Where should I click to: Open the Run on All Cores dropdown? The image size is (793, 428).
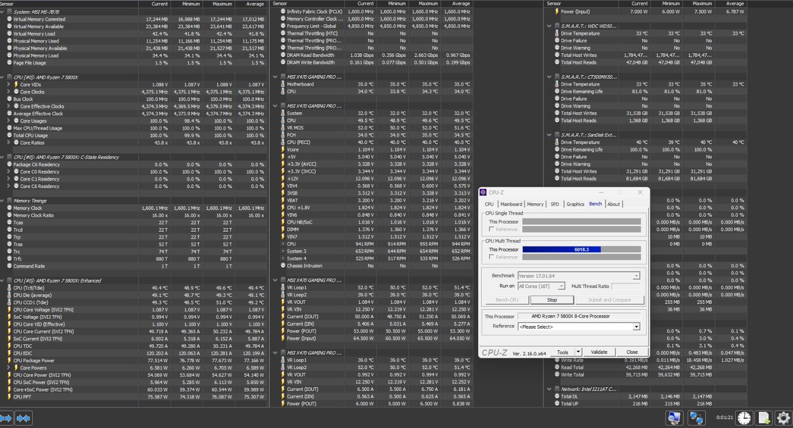point(561,286)
